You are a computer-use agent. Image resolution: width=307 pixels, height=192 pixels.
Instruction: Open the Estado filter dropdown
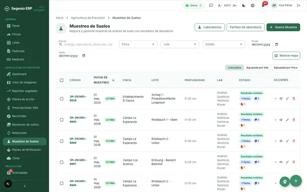click(224, 45)
